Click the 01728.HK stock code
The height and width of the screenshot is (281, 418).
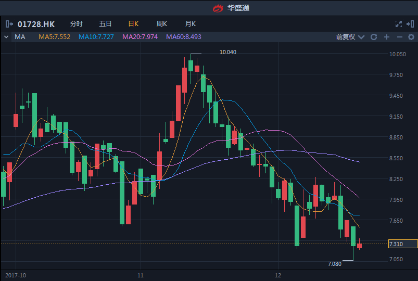pyautogui.click(x=36, y=24)
